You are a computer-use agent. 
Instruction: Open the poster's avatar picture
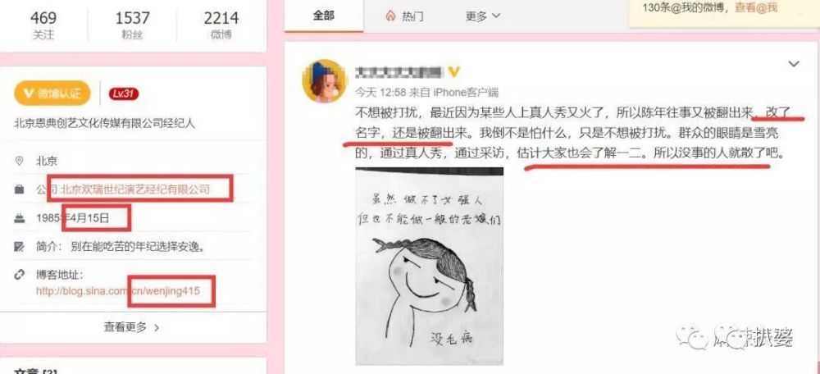[324, 81]
